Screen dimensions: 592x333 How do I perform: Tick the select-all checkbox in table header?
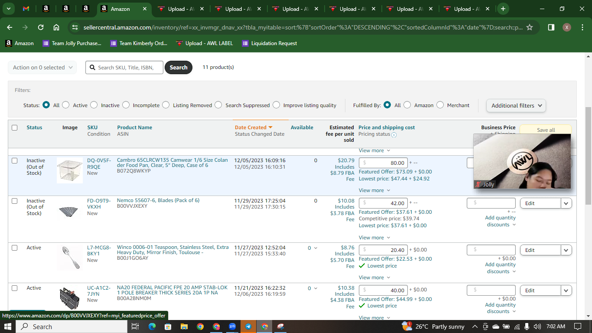15,127
